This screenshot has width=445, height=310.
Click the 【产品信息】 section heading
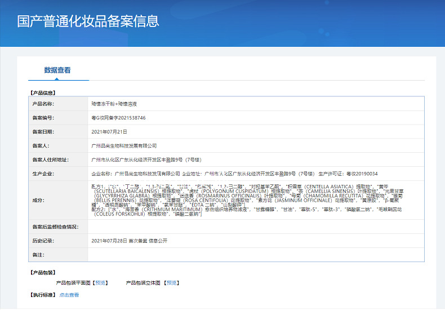pyautogui.click(x=42, y=92)
